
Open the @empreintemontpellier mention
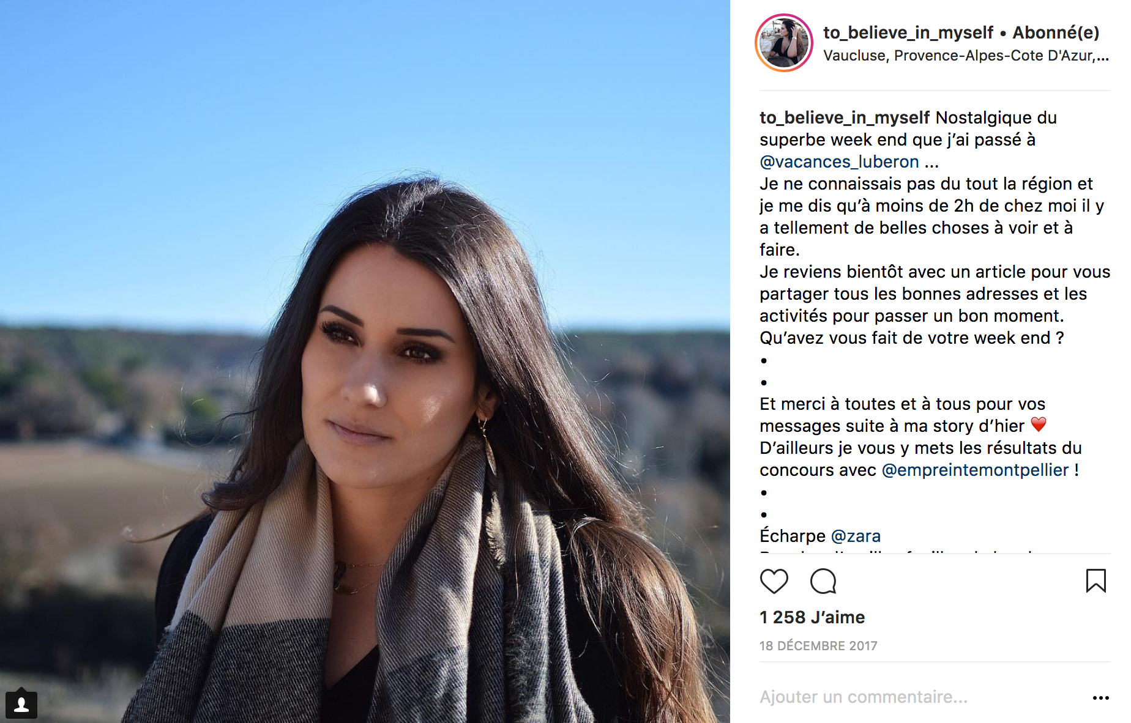[975, 470]
